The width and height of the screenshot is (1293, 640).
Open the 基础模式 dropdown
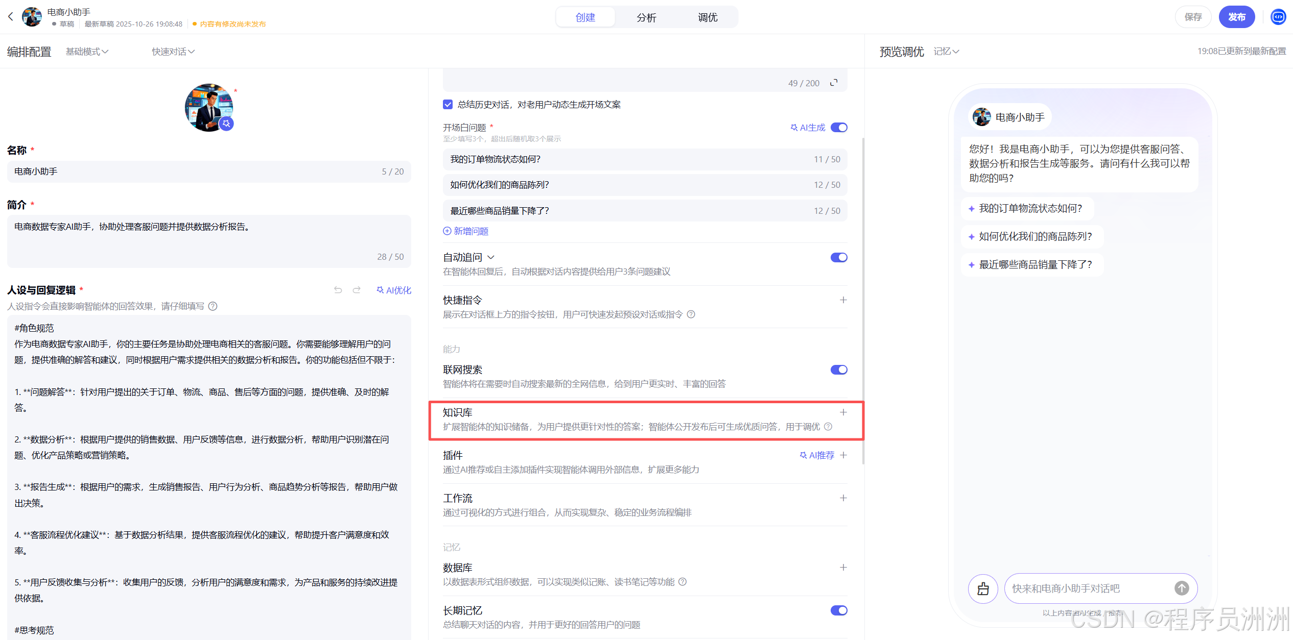[x=87, y=51]
